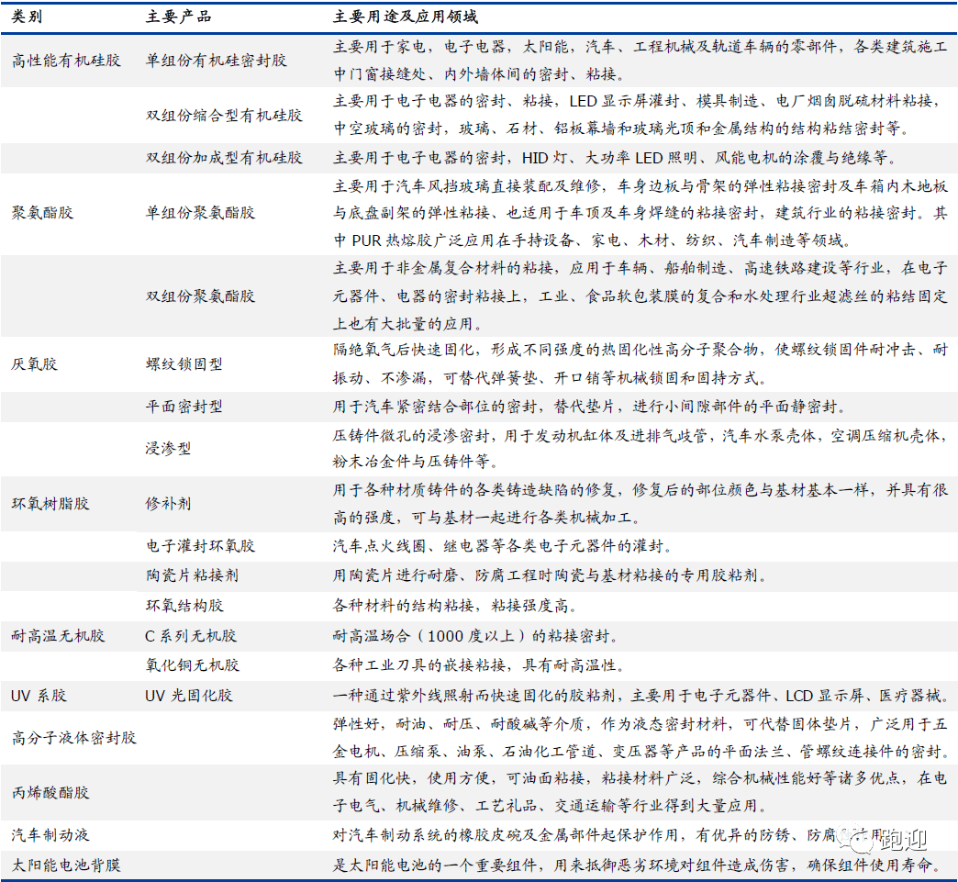Select the 修补剂 product cell
This screenshot has width=958, height=882.
[168, 504]
